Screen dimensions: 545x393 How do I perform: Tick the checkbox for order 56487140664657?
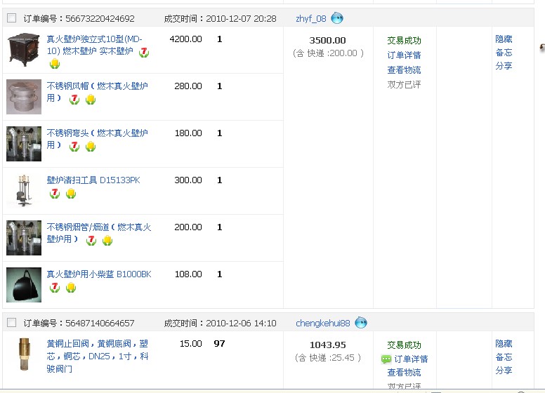(x=11, y=323)
